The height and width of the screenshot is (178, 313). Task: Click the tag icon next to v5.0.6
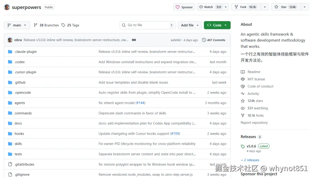tap(243, 146)
